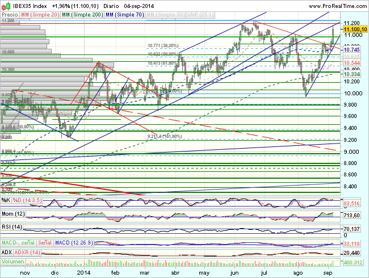Click the 11.200 price axis label on right

[x=351, y=23]
